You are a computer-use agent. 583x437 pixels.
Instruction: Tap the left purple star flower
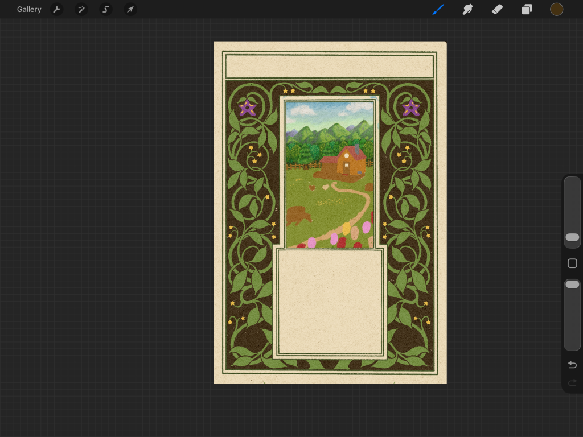(248, 108)
